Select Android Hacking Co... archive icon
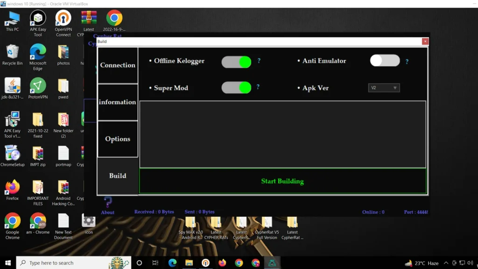Viewport: 478px width, 269px height. 63,192
